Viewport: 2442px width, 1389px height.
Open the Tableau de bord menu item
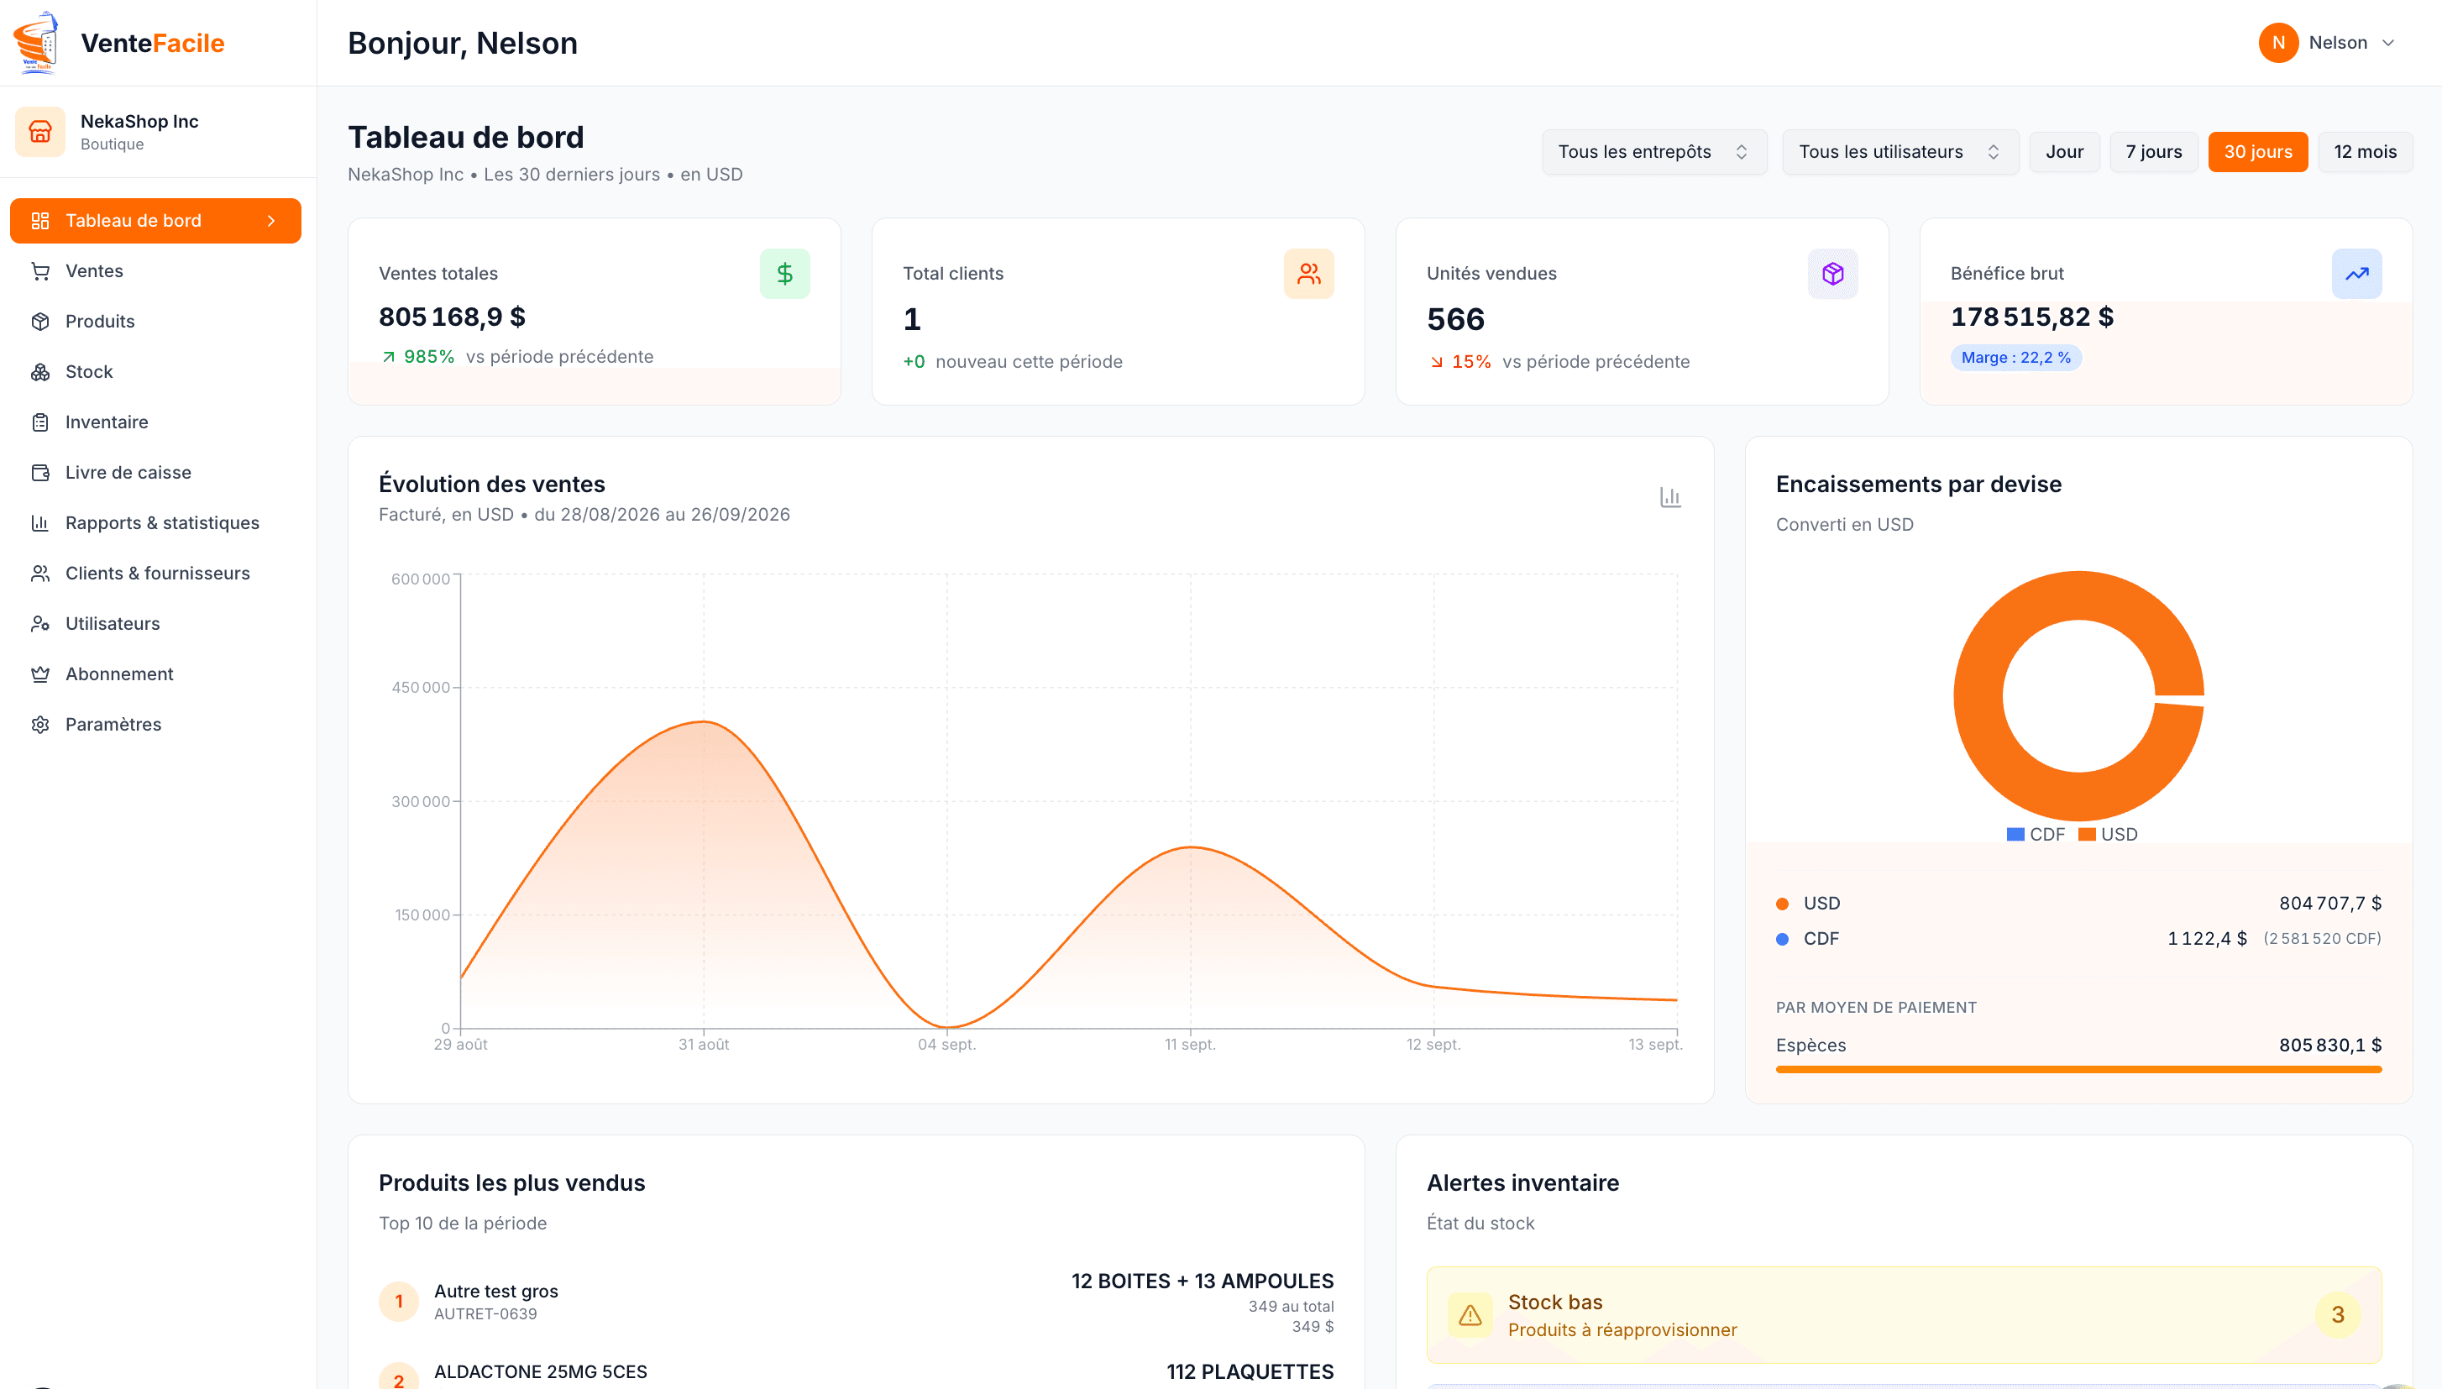pos(155,222)
